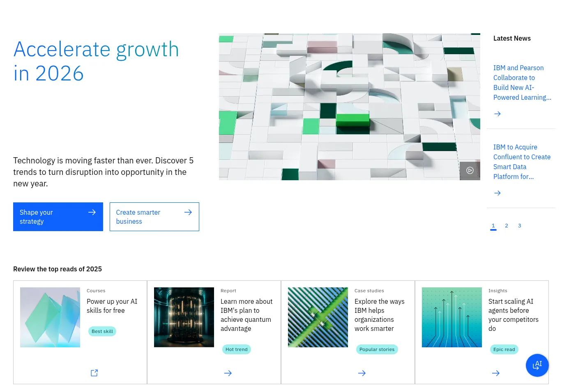Click the play icon on hero image
Screen dimensions: 562x390
[470, 170]
